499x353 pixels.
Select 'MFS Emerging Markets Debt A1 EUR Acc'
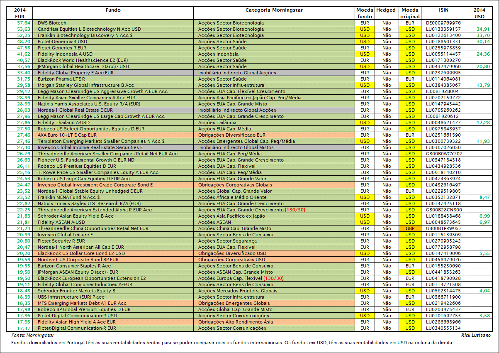click(82, 303)
